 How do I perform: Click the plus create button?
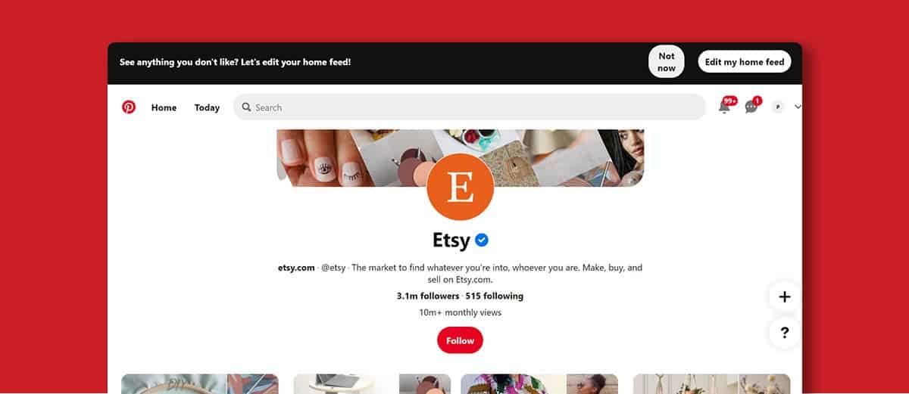coord(785,297)
